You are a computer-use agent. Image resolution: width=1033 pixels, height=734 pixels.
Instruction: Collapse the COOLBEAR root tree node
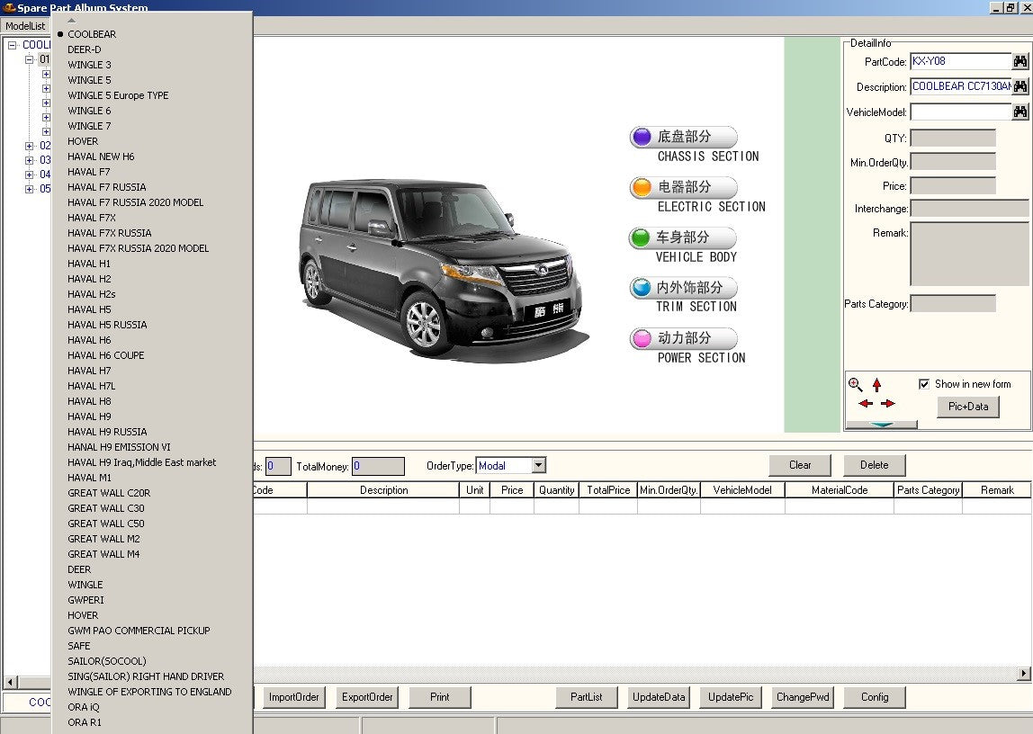pyautogui.click(x=13, y=45)
